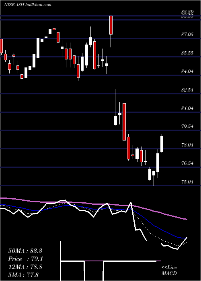The image size is (201, 281).
Task: Select the 75.04 price level label
Action: pyautogui.click(x=187, y=182)
